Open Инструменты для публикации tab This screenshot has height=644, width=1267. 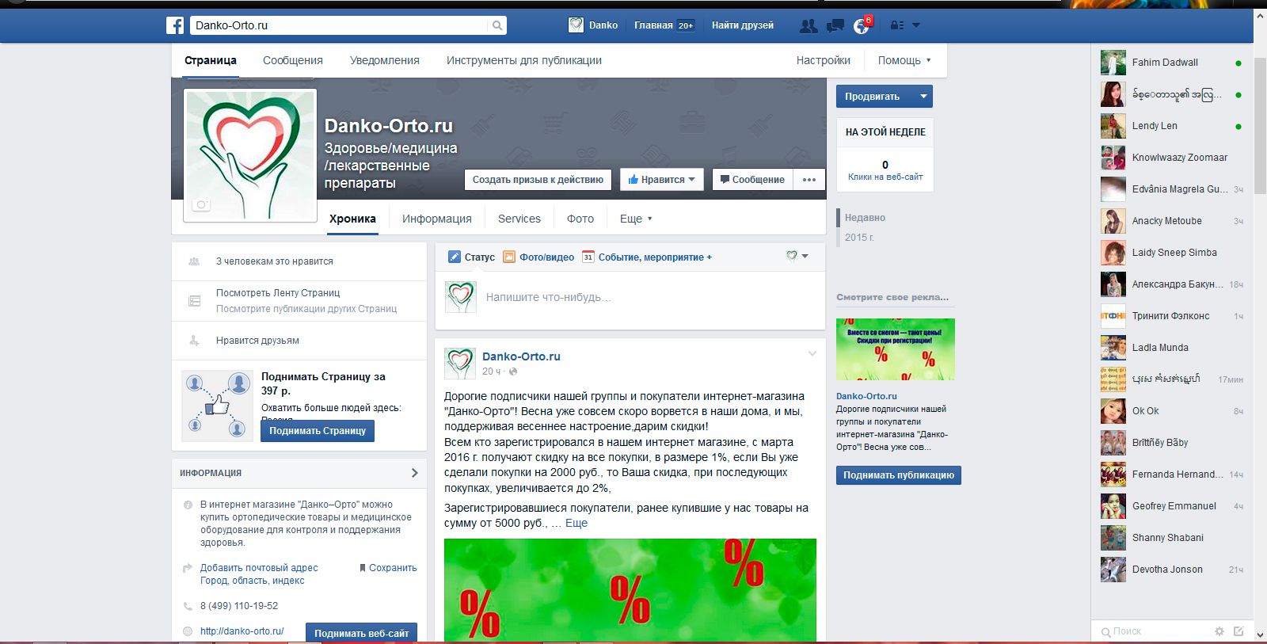coord(524,60)
